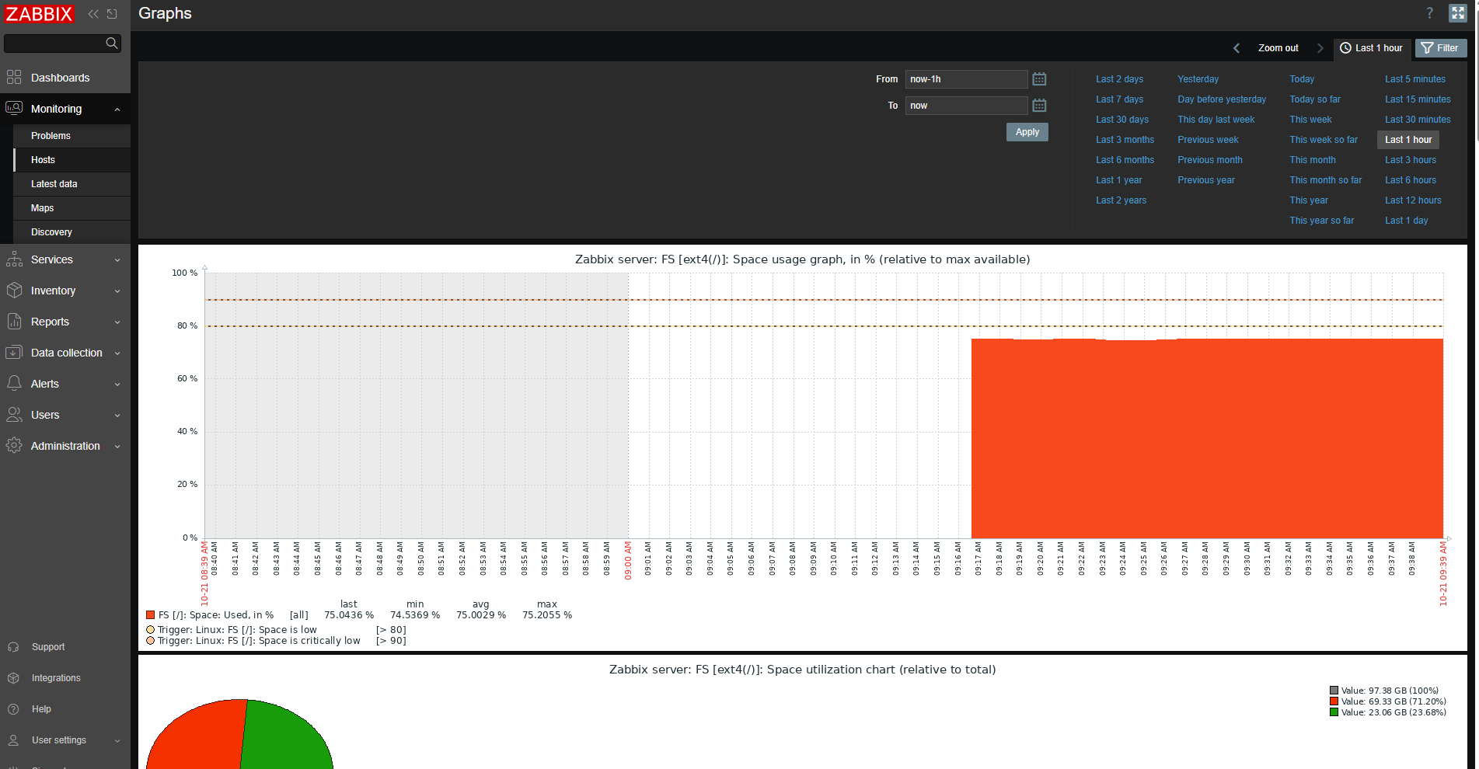Toggle the Filter tab
Screen dimensions: 1479x769
pos(1440,48)
